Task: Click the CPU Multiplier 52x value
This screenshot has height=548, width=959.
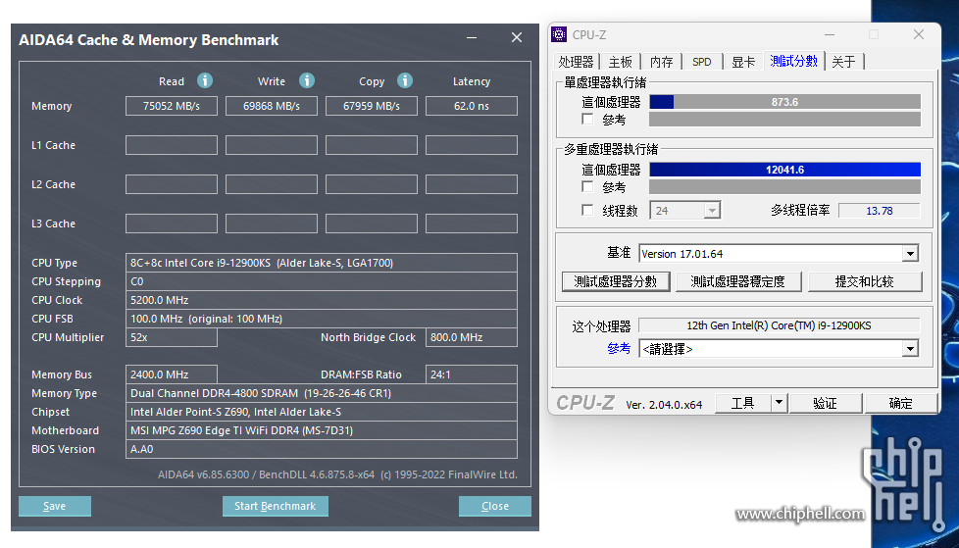Action: coord(172,337)
